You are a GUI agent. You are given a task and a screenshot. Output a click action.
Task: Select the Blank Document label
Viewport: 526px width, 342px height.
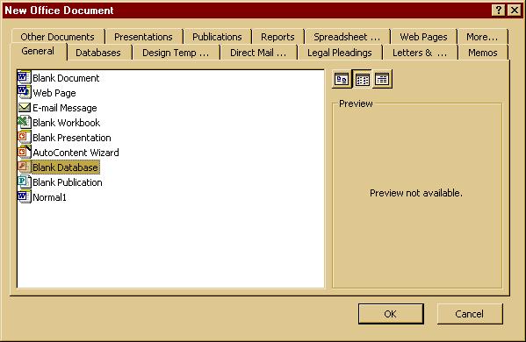(66, 78)
